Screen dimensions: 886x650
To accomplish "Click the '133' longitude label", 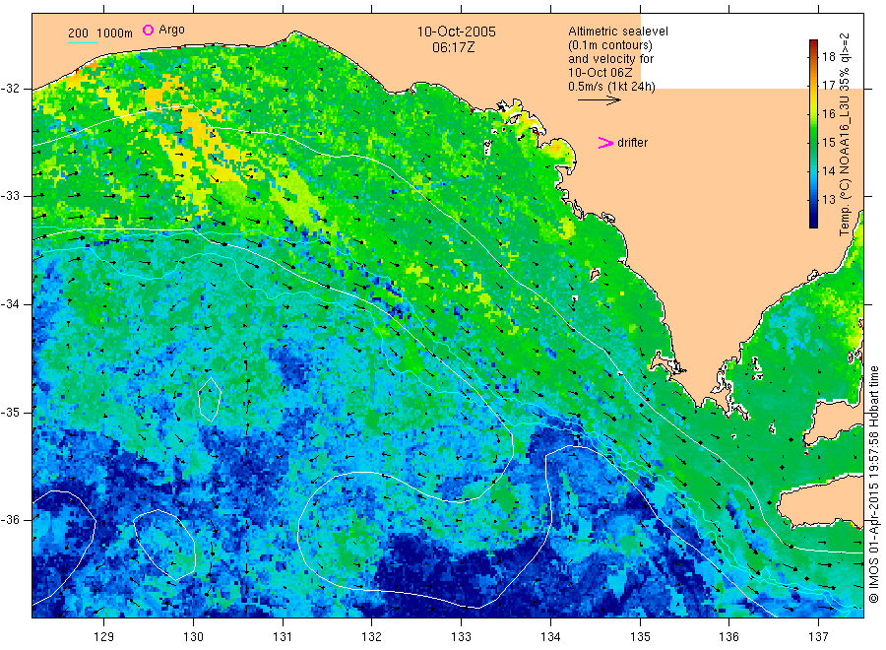I will click(461, 637).
